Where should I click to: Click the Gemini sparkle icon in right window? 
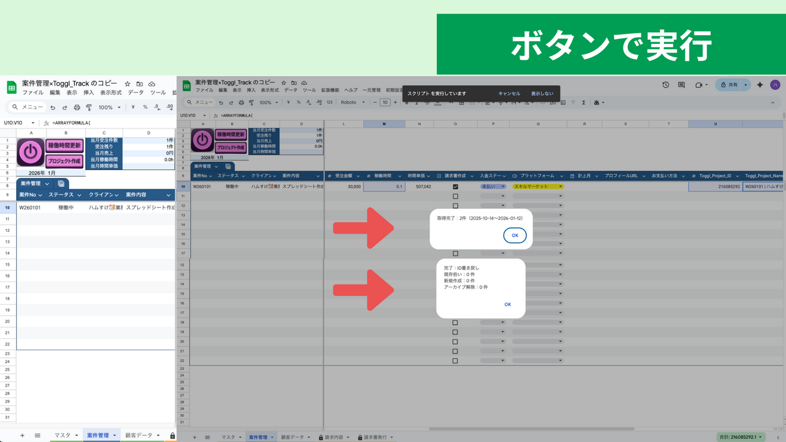(760, 85)
